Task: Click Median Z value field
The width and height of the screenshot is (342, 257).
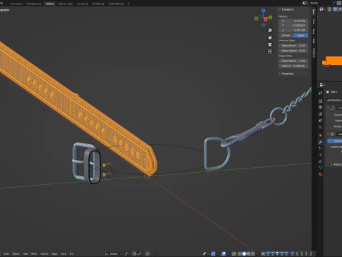Action: [x=294, y=30]
